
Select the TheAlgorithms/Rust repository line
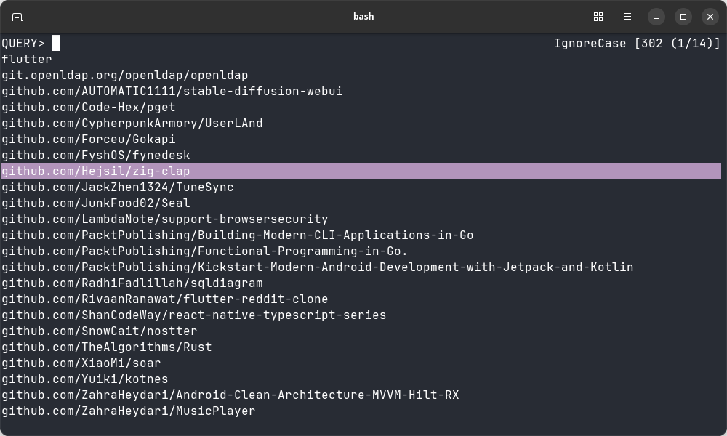click(106, 347)
